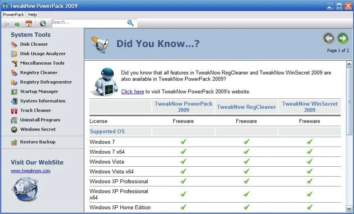Click the System Information icon
This screenshot has height=214, width=354.
point(14,101)
